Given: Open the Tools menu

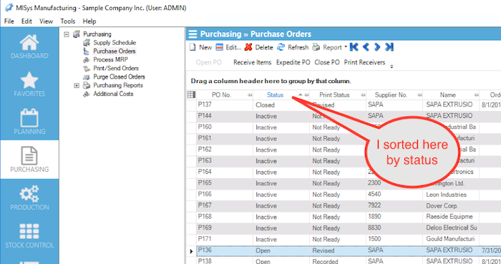Looking at the screenshot, I should (x=68, y=21).
